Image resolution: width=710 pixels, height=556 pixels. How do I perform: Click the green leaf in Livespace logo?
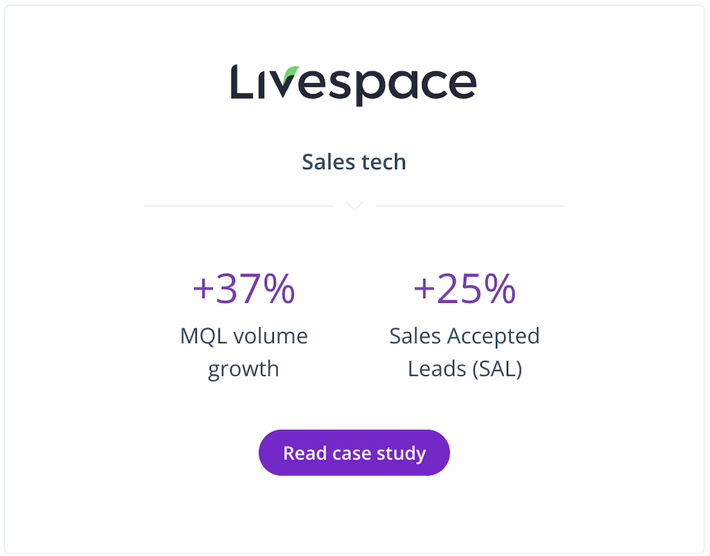[291, 75]
